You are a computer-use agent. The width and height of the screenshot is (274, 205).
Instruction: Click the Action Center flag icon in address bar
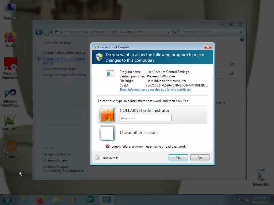coord(57,32)
